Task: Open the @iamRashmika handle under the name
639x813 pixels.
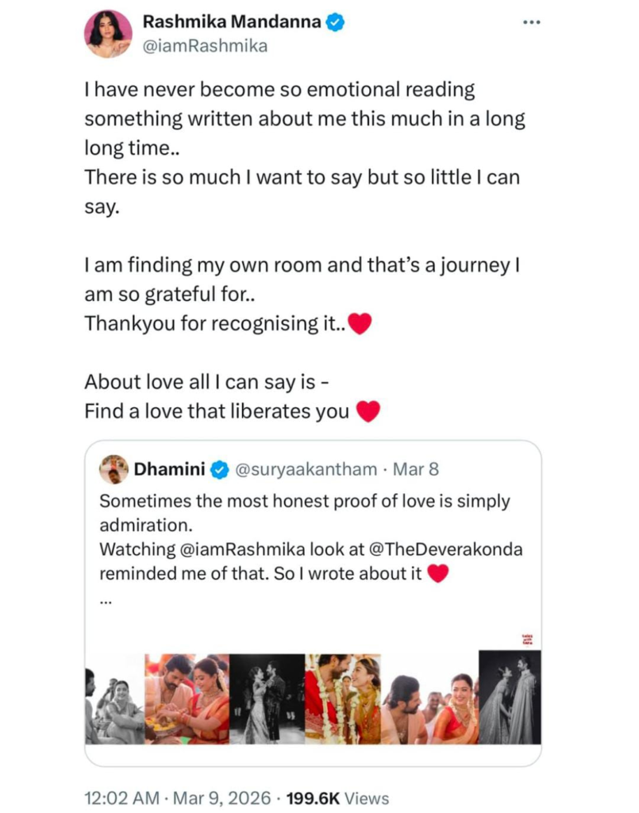Action: pos(205,46)
